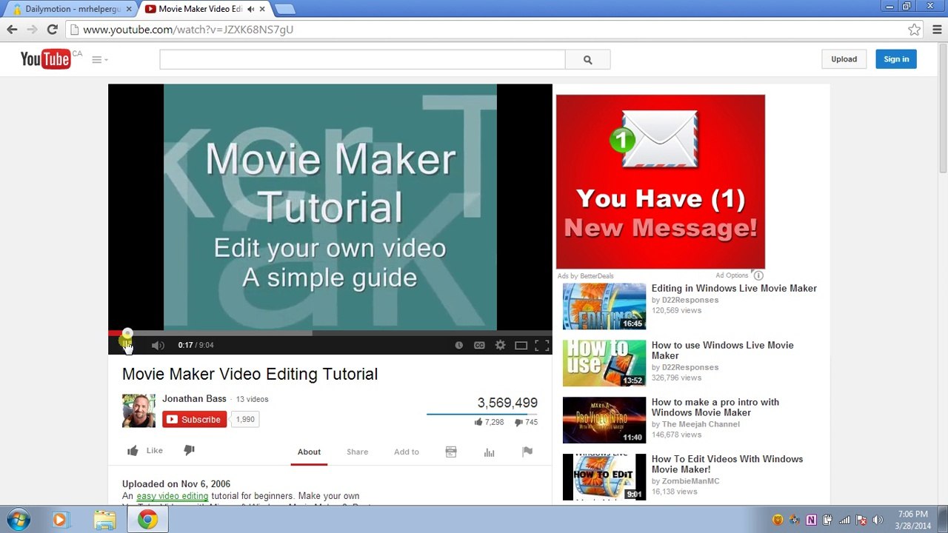Click the 13 videos link
Image resolution: width=948 pixels, height=533 pixels.
(252, 399)
